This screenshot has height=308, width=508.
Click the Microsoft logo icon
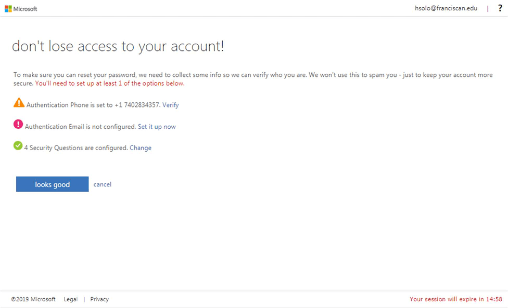(8, 9)
